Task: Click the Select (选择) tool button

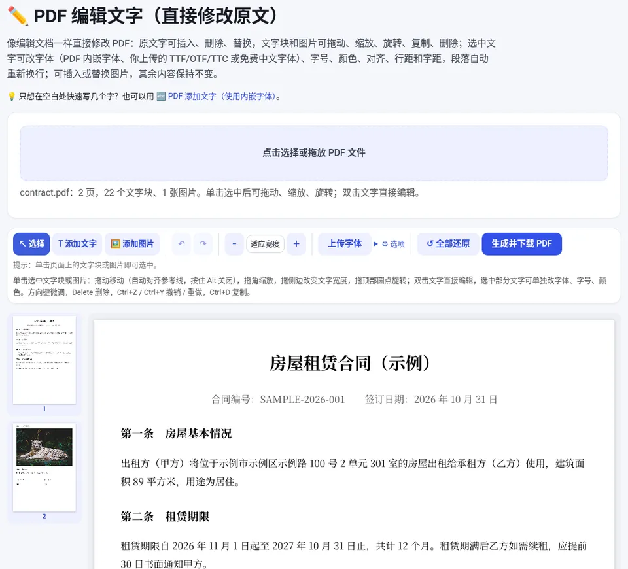Action: point(31,244)
